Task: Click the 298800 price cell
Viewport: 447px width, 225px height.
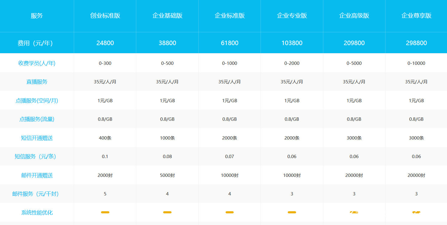Action: [416, 43]
